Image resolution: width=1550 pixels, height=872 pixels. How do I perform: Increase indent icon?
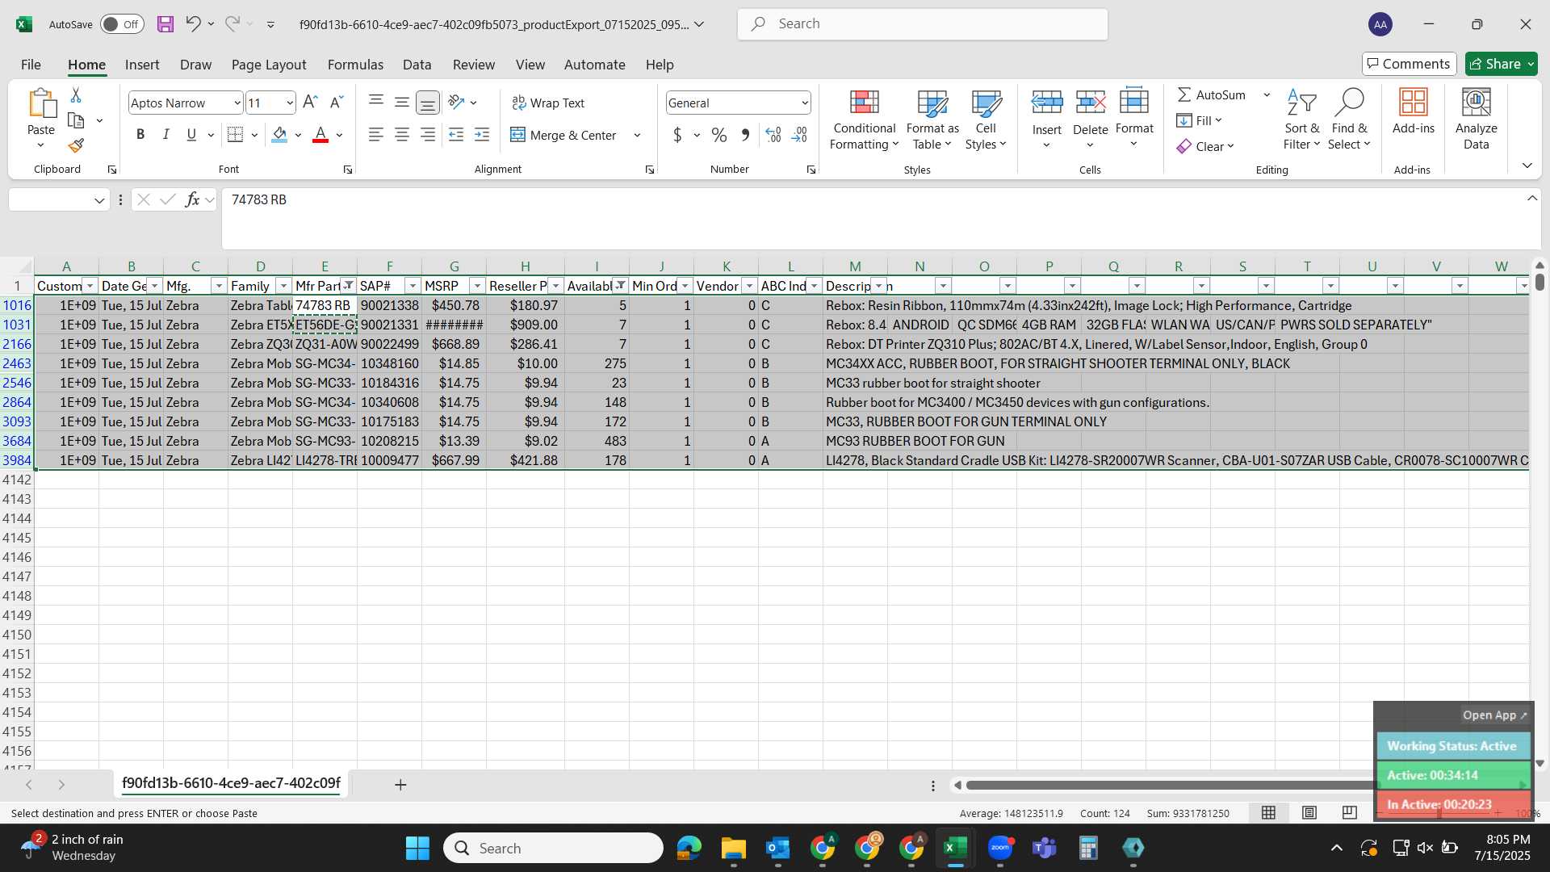pyautogui.click(x=482, y=135)
